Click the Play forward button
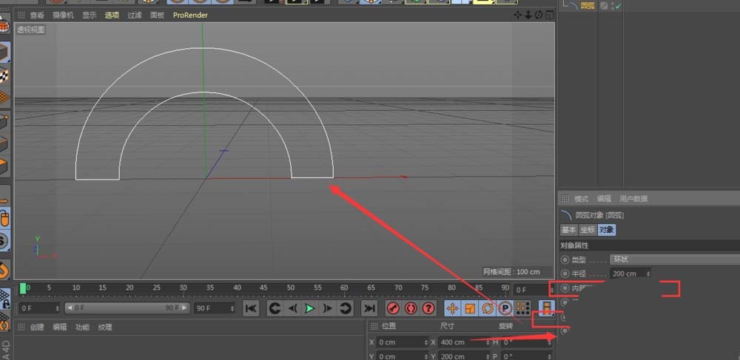740x360 pixels. point(310,308)
